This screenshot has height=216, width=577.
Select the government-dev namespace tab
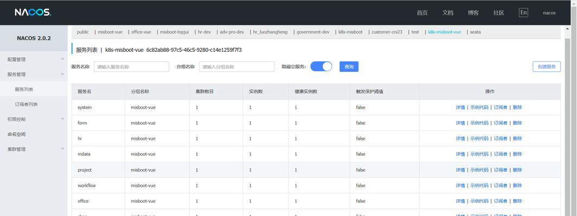coord(313,32)
